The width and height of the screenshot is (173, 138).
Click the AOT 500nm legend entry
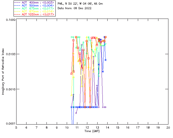(x=34, y=5)
